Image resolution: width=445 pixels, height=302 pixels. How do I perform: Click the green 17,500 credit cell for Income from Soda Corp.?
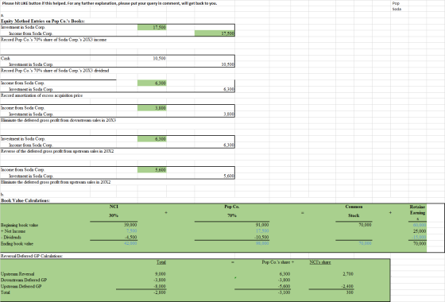point(215,33)
